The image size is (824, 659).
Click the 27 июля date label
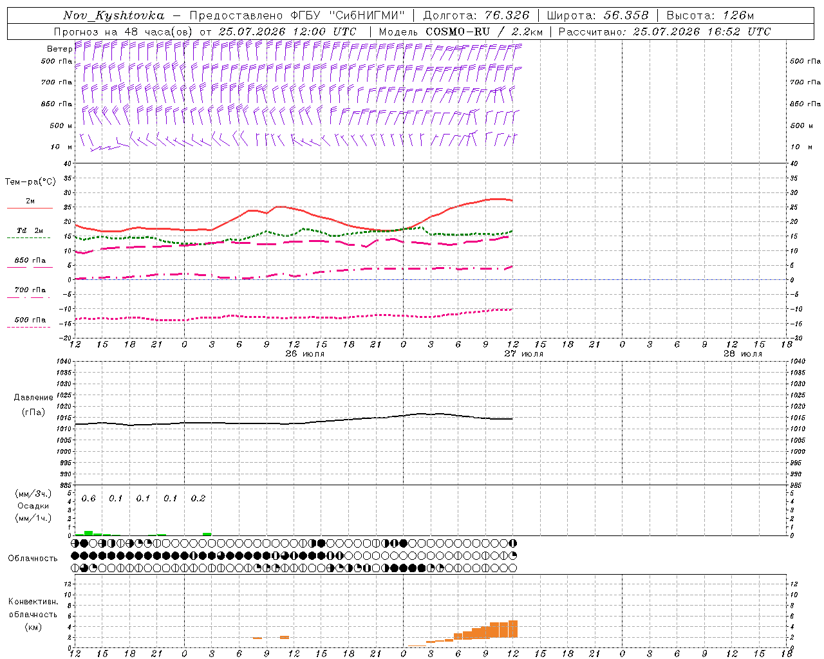tap(524, 354)
